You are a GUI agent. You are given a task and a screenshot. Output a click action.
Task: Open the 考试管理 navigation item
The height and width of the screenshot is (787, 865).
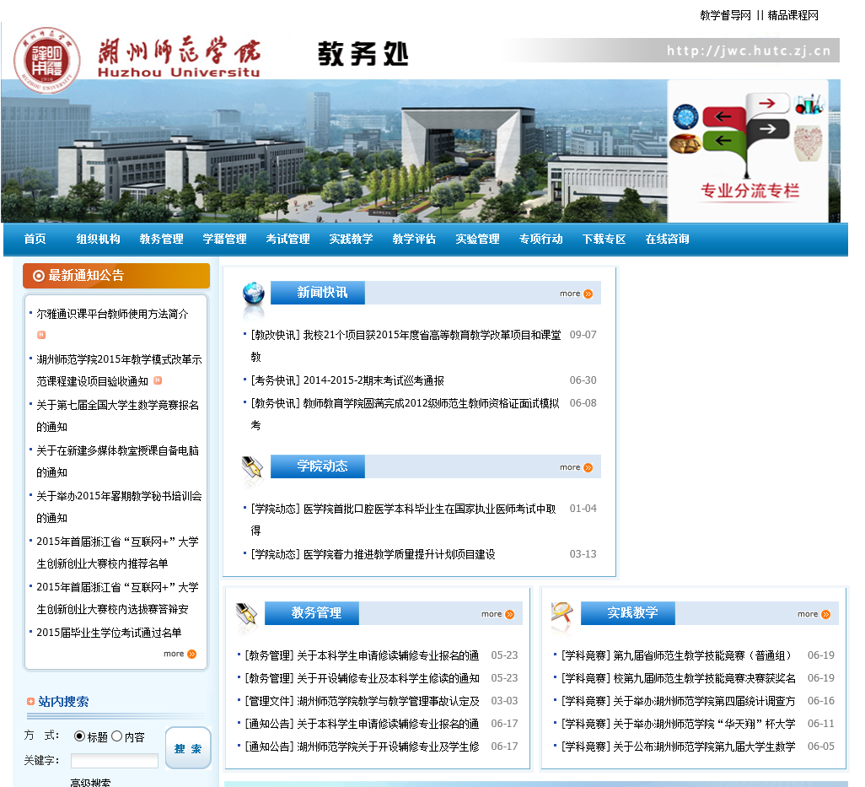[x=288, y=239]
